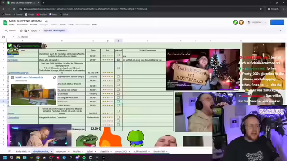Bookmark this page with the star icon
Screen dimensions: 287x161
(261, 9)
